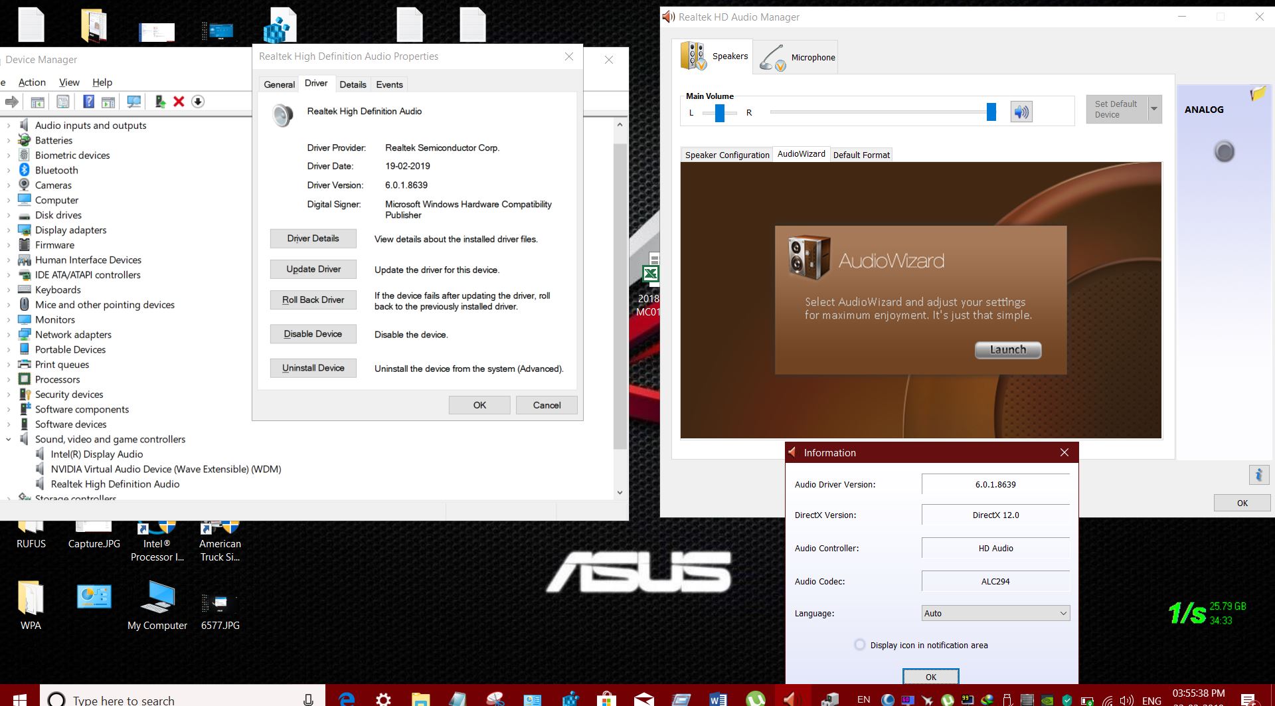Click the Forward arrow in Device Manager toolbar

pyautogui.click(x=12, y=102)
